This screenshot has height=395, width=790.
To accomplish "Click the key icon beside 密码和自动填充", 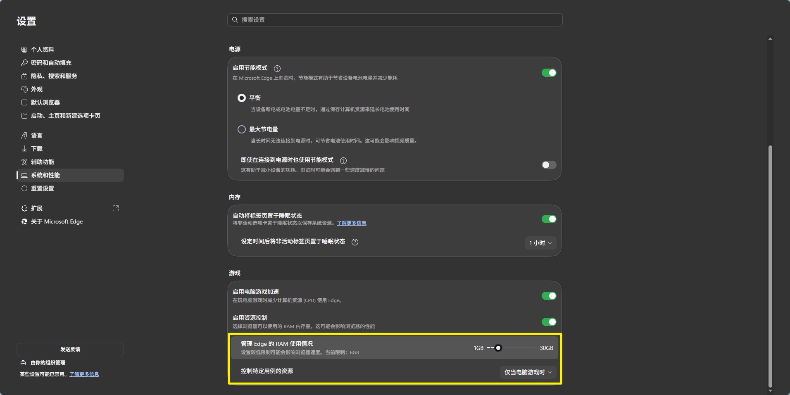I will pos(24,63).
